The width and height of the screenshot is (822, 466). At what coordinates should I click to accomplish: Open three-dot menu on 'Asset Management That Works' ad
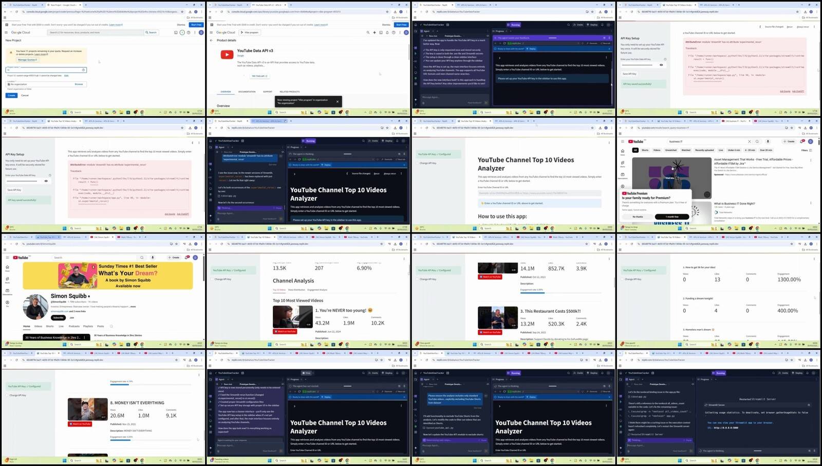(x=811, y=160)
